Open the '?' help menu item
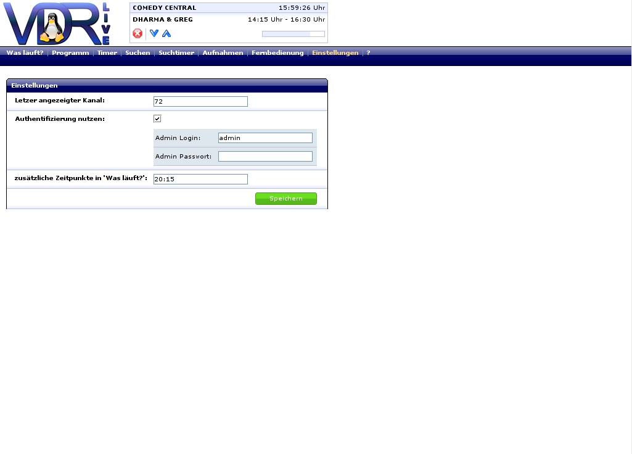Viewport: 632px width, 454px height. coord(368,53)
